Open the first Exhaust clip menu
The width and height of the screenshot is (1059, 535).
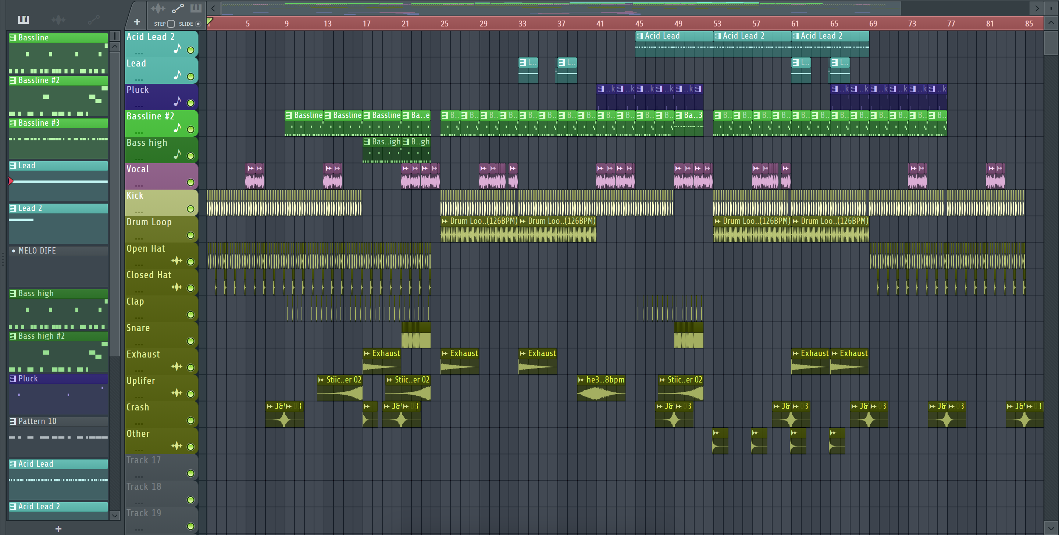(x=367, y=353)
